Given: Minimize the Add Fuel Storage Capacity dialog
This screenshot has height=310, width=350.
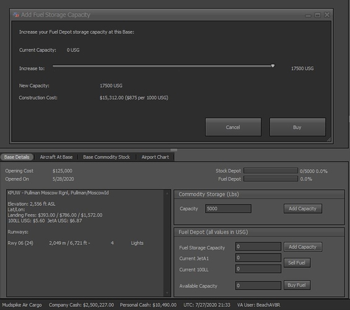Looking at the screenshot, I should [x=308, y=15].
